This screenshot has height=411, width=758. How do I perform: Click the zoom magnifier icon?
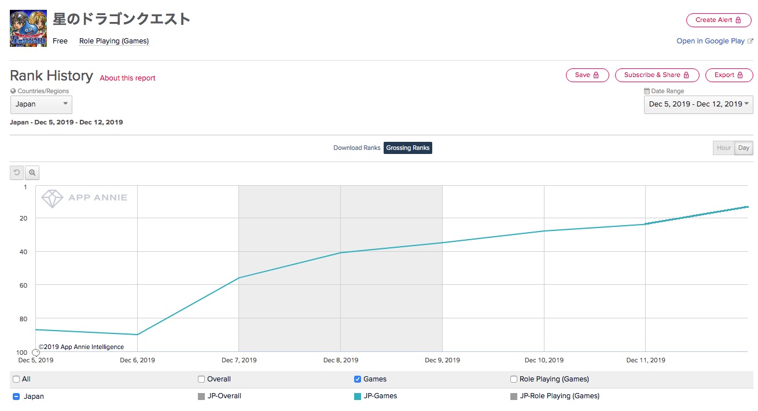32,173
